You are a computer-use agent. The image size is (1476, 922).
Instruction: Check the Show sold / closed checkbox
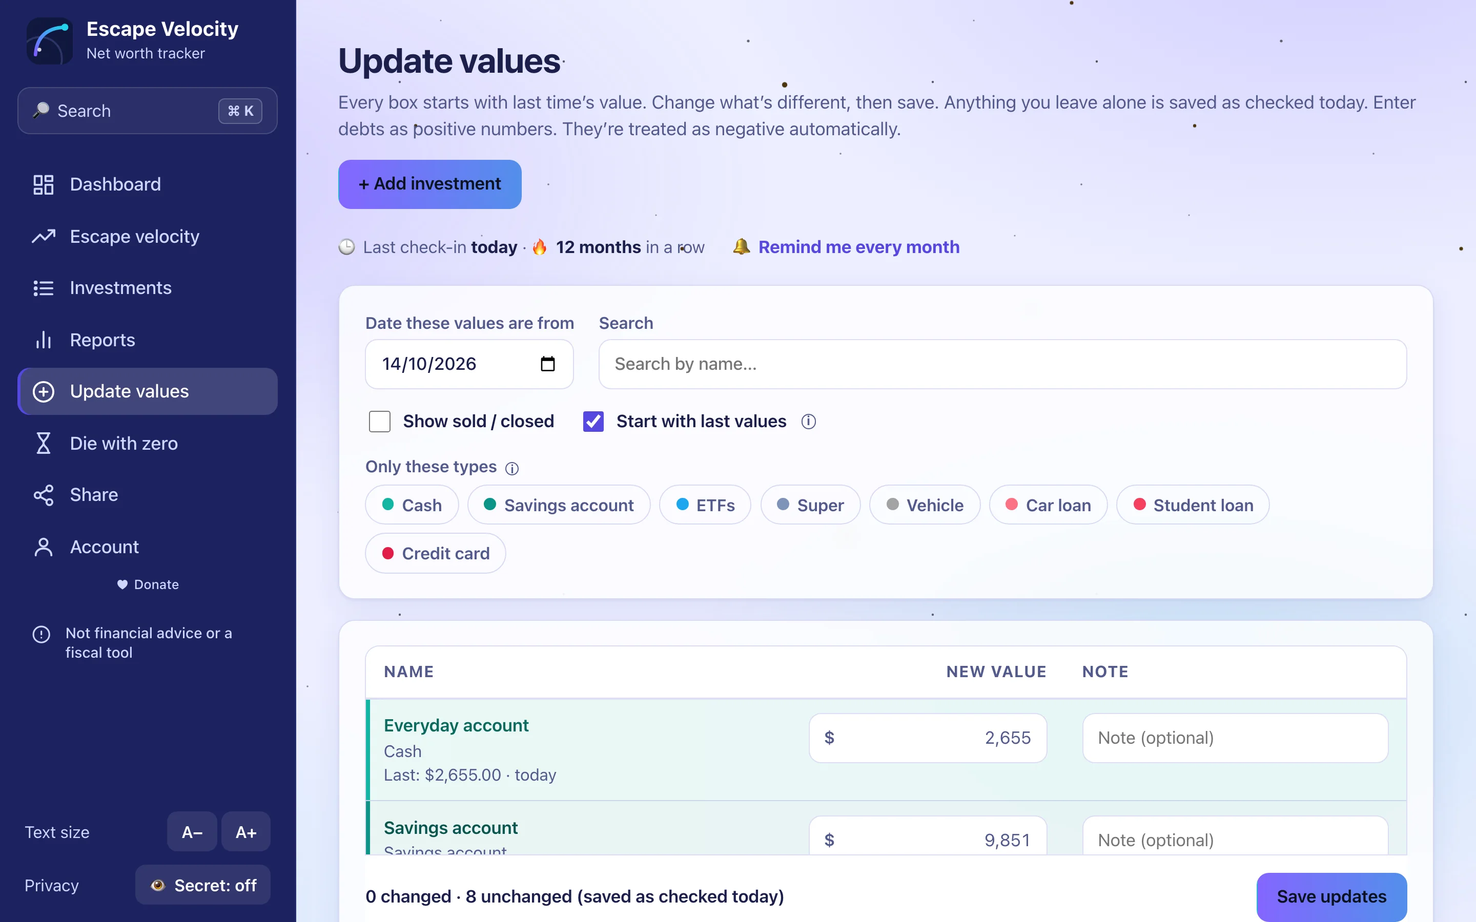pos(379,422)
